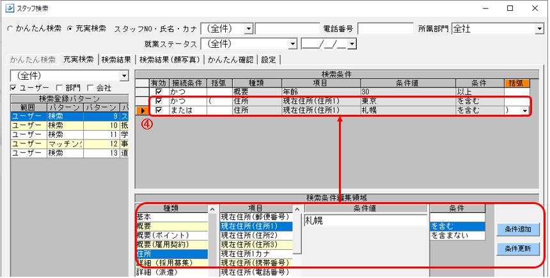This screenshot has height=278, width=550.
Task: Open the date picker dropdown arrow
Action: coord(352,44)
